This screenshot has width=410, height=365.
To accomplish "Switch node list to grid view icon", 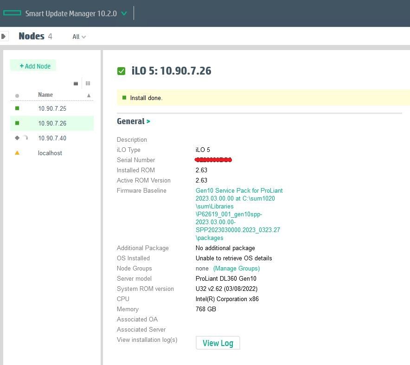I will pos(88,83).
